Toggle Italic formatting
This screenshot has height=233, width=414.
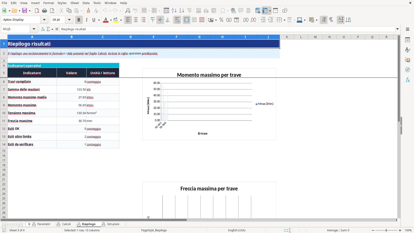[x=87, y=20]
